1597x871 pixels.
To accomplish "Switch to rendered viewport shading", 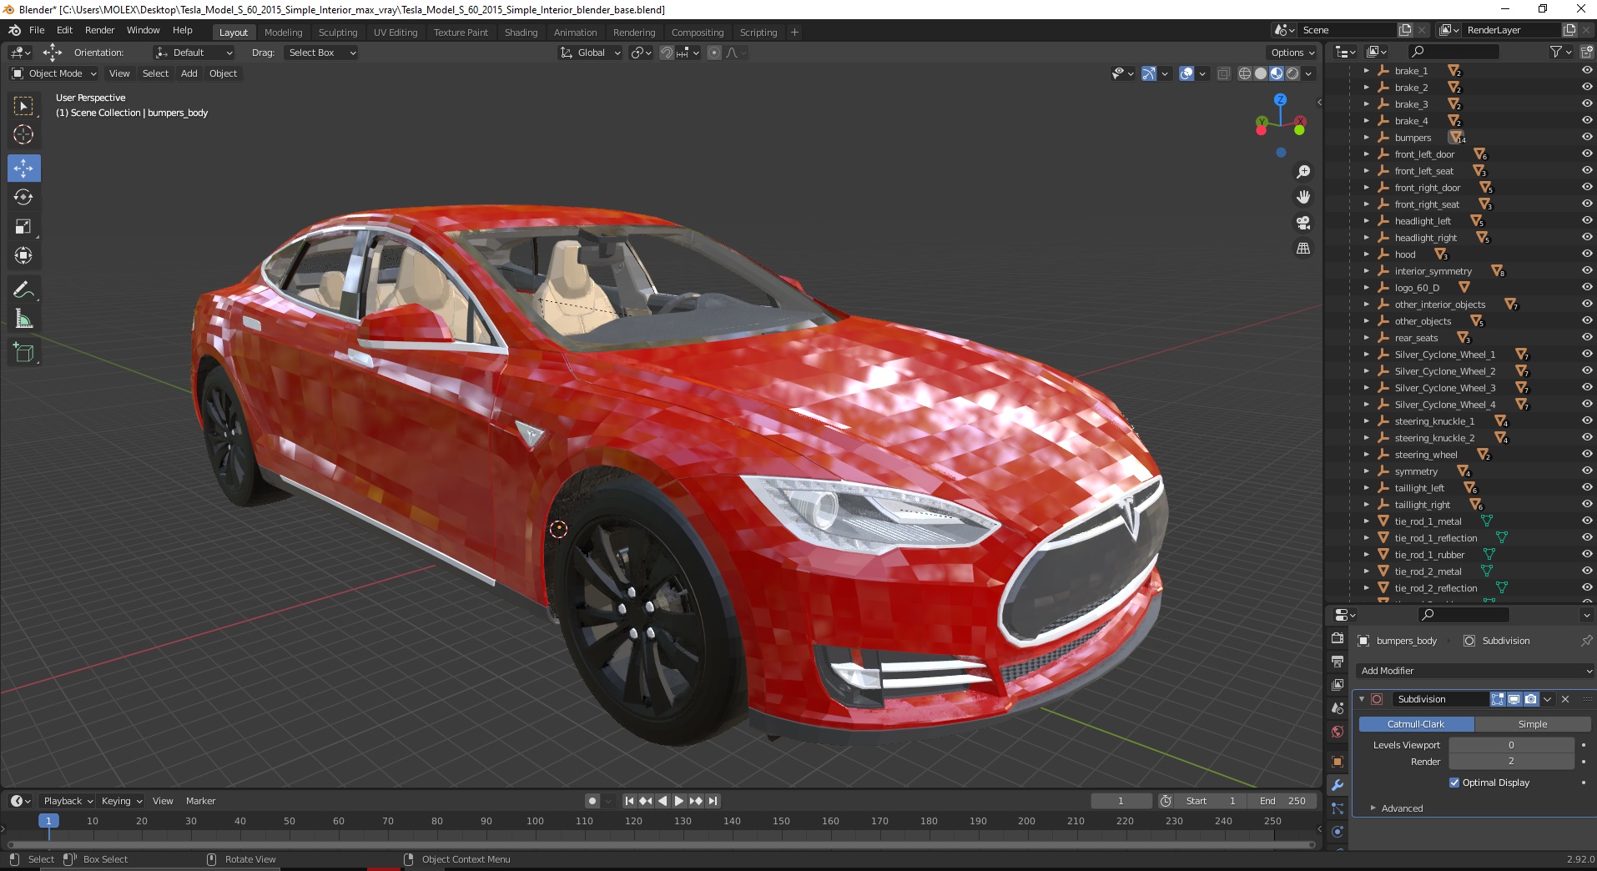I will pos(1292,73).
